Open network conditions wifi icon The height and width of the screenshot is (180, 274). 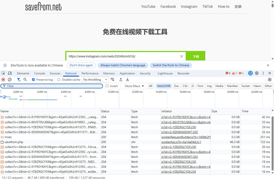click(112, 80)
